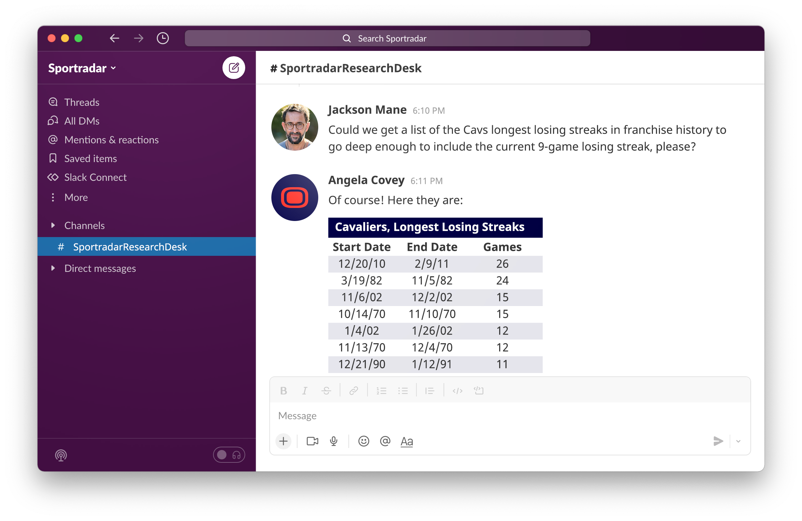Toggle strikethrough formatting
The height and width of the screenshot is (521, 802).
[x=326, y=390]
